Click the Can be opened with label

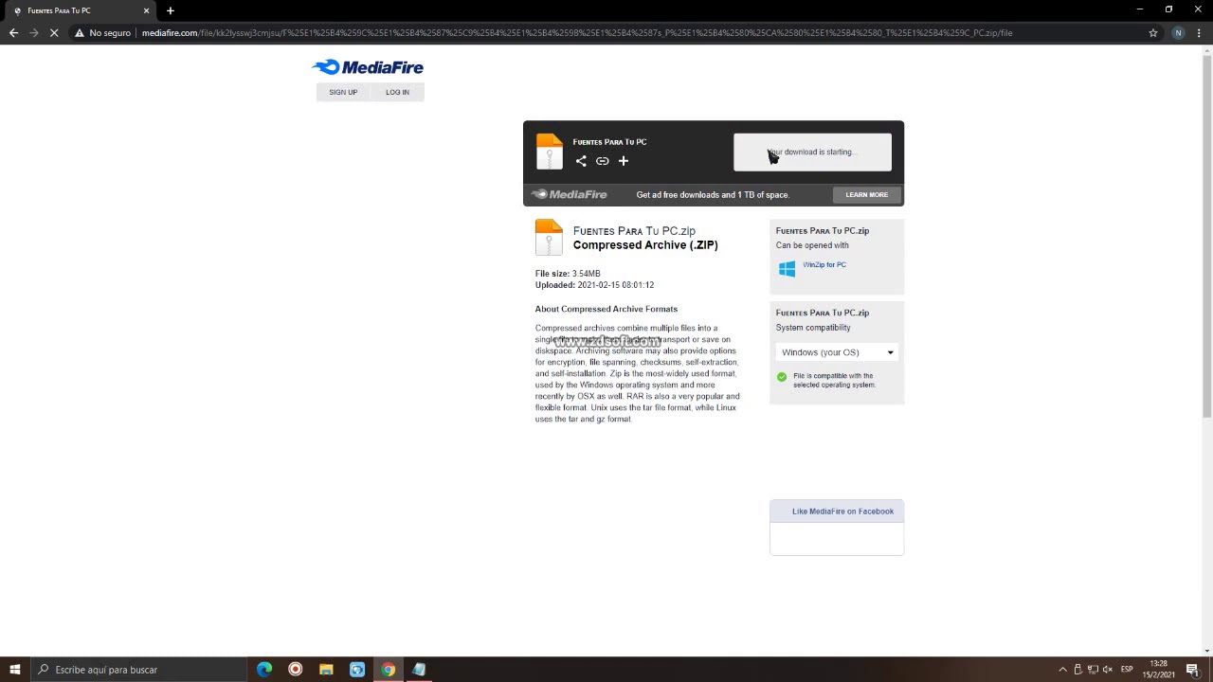812,245
